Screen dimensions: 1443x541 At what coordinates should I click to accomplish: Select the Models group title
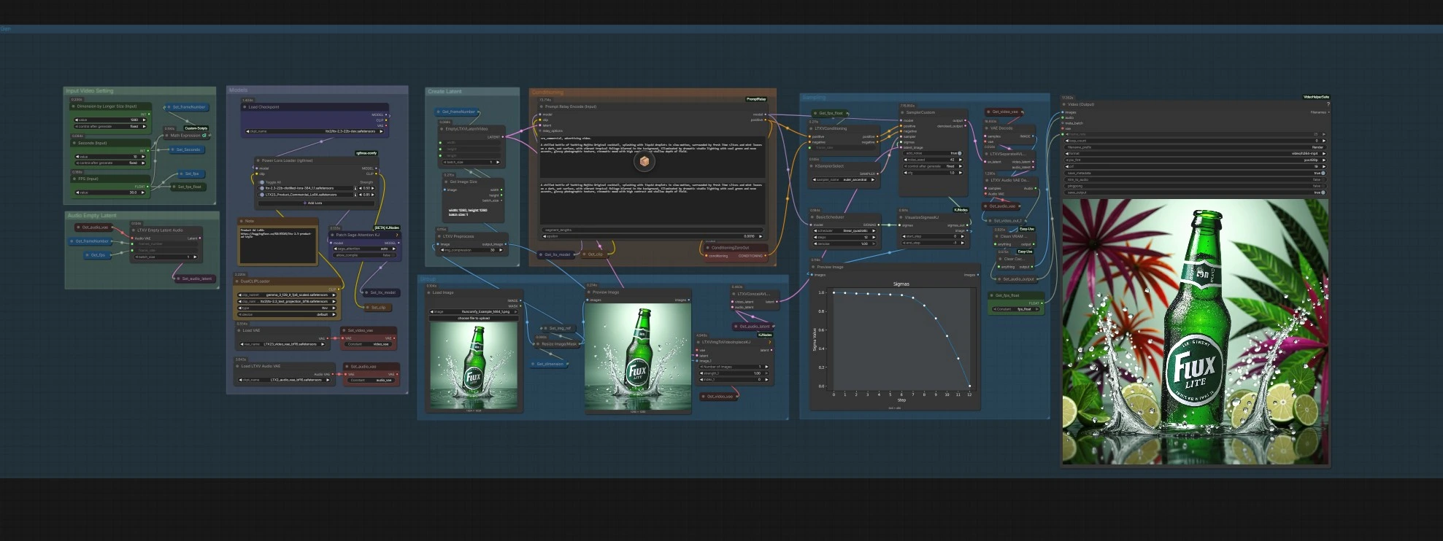click(239, 90)
